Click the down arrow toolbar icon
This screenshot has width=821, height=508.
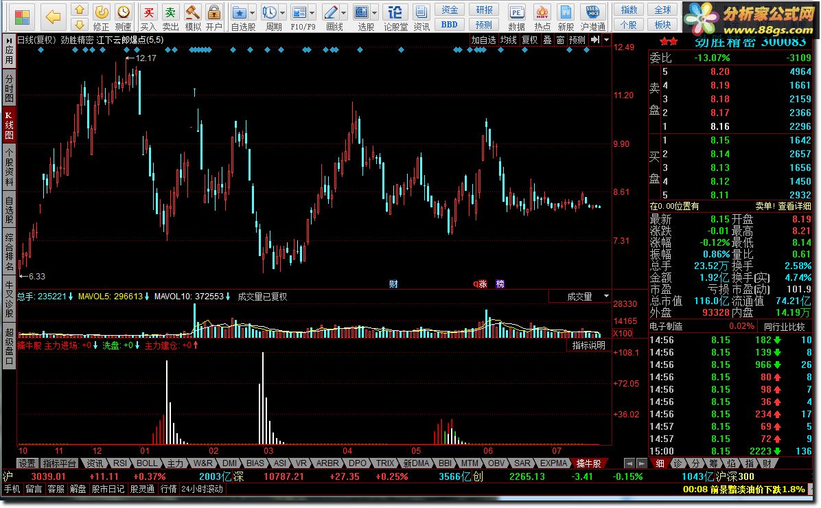pos(79,24)
